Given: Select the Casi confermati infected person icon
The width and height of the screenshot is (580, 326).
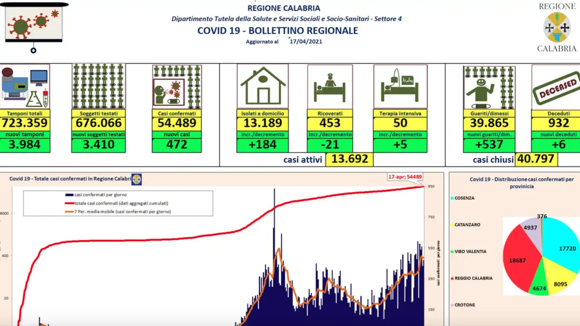Looking at the screenshot, I should pos(177,86).
